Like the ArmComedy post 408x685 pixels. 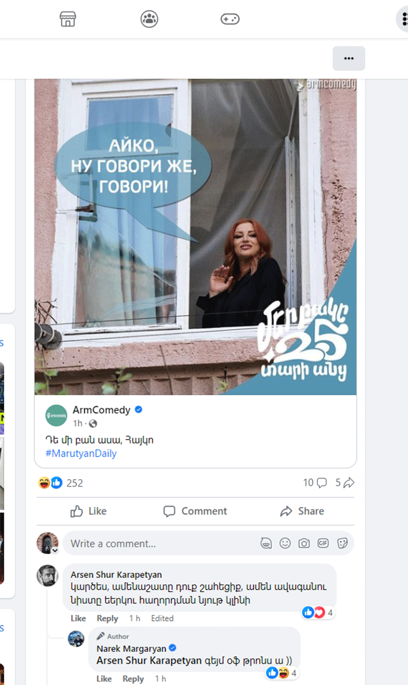pos(89,511)
